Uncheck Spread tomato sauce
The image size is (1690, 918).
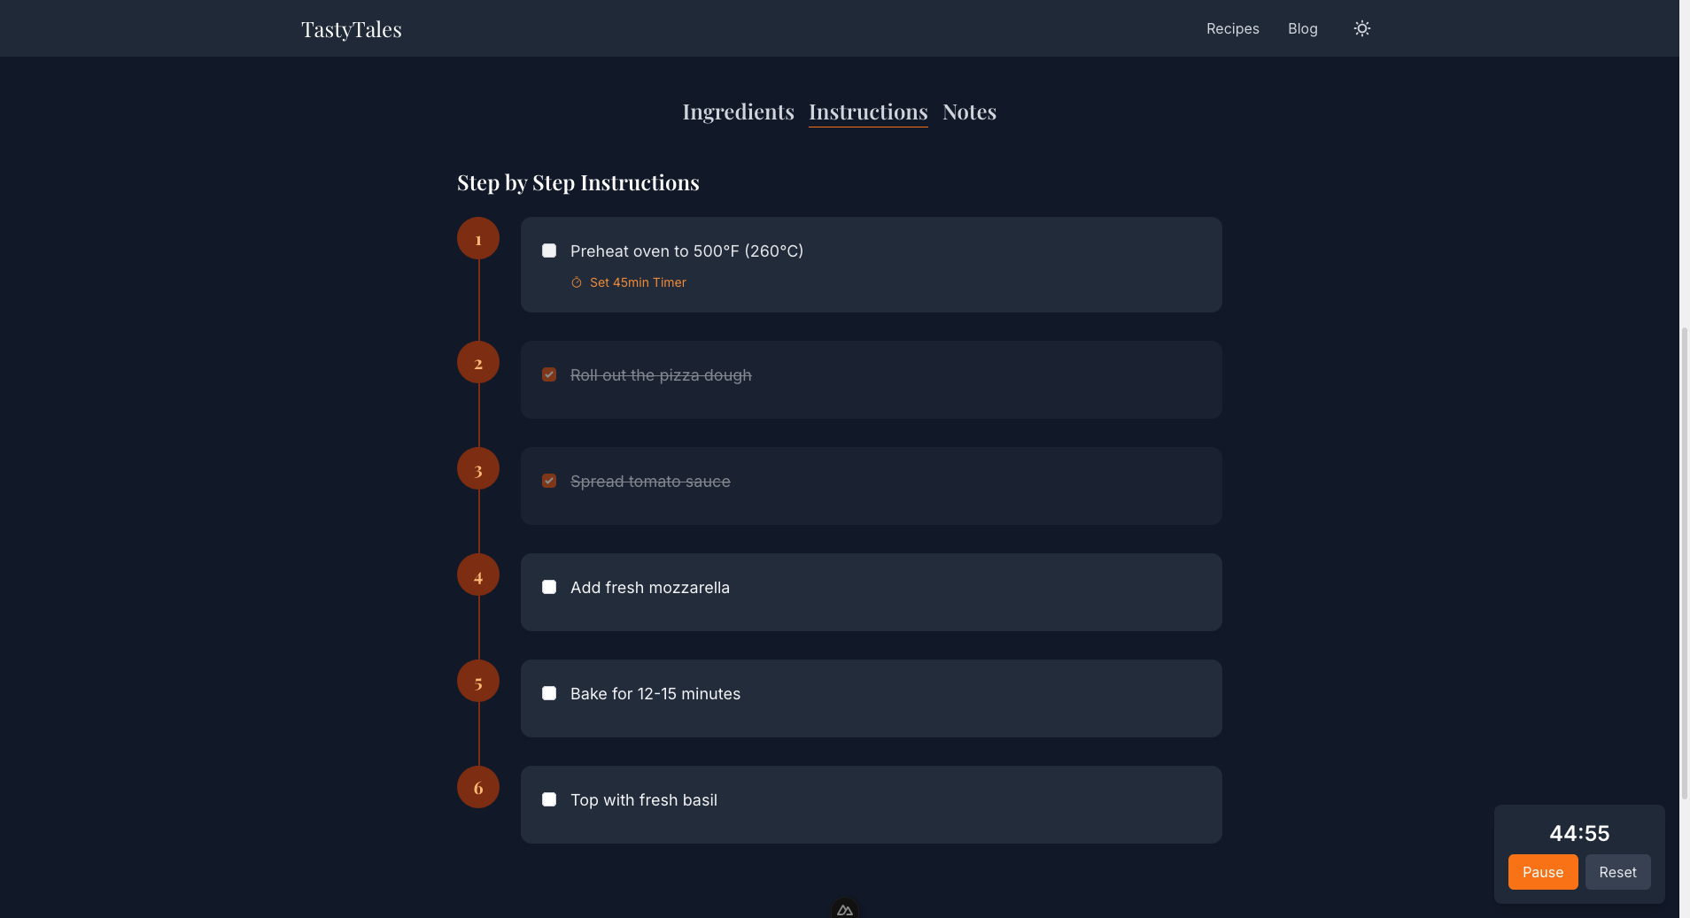[549, 481]
